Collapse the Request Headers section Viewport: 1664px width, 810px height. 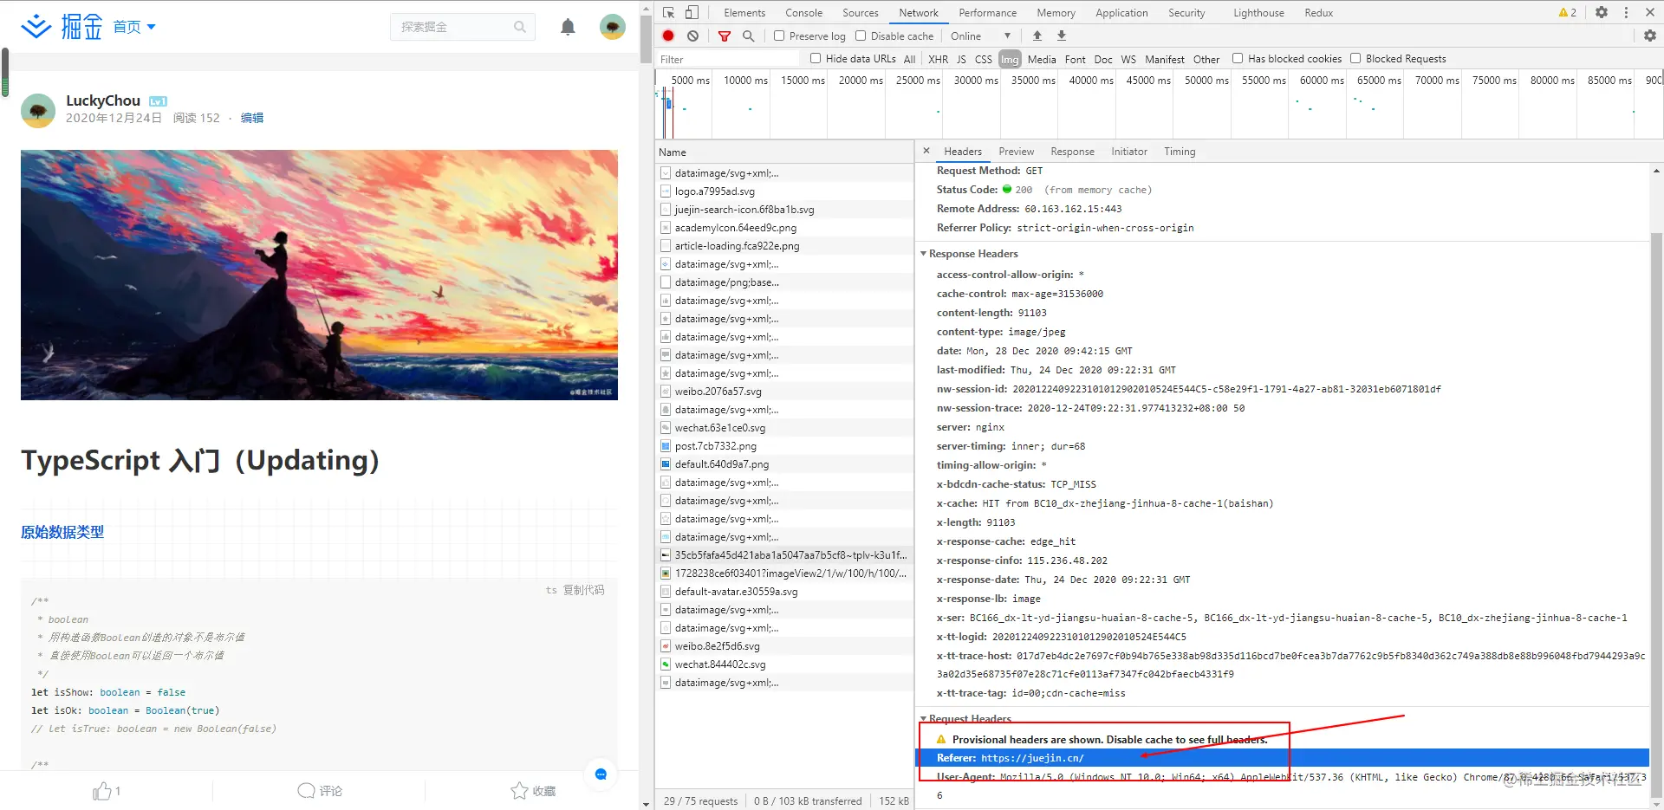click(924, 718)
